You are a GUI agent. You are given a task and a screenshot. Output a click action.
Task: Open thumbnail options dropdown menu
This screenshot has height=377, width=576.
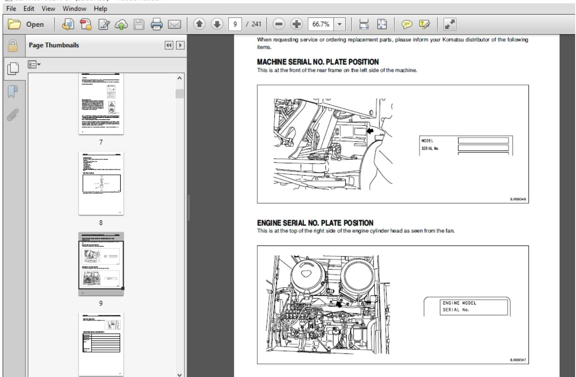34,65
